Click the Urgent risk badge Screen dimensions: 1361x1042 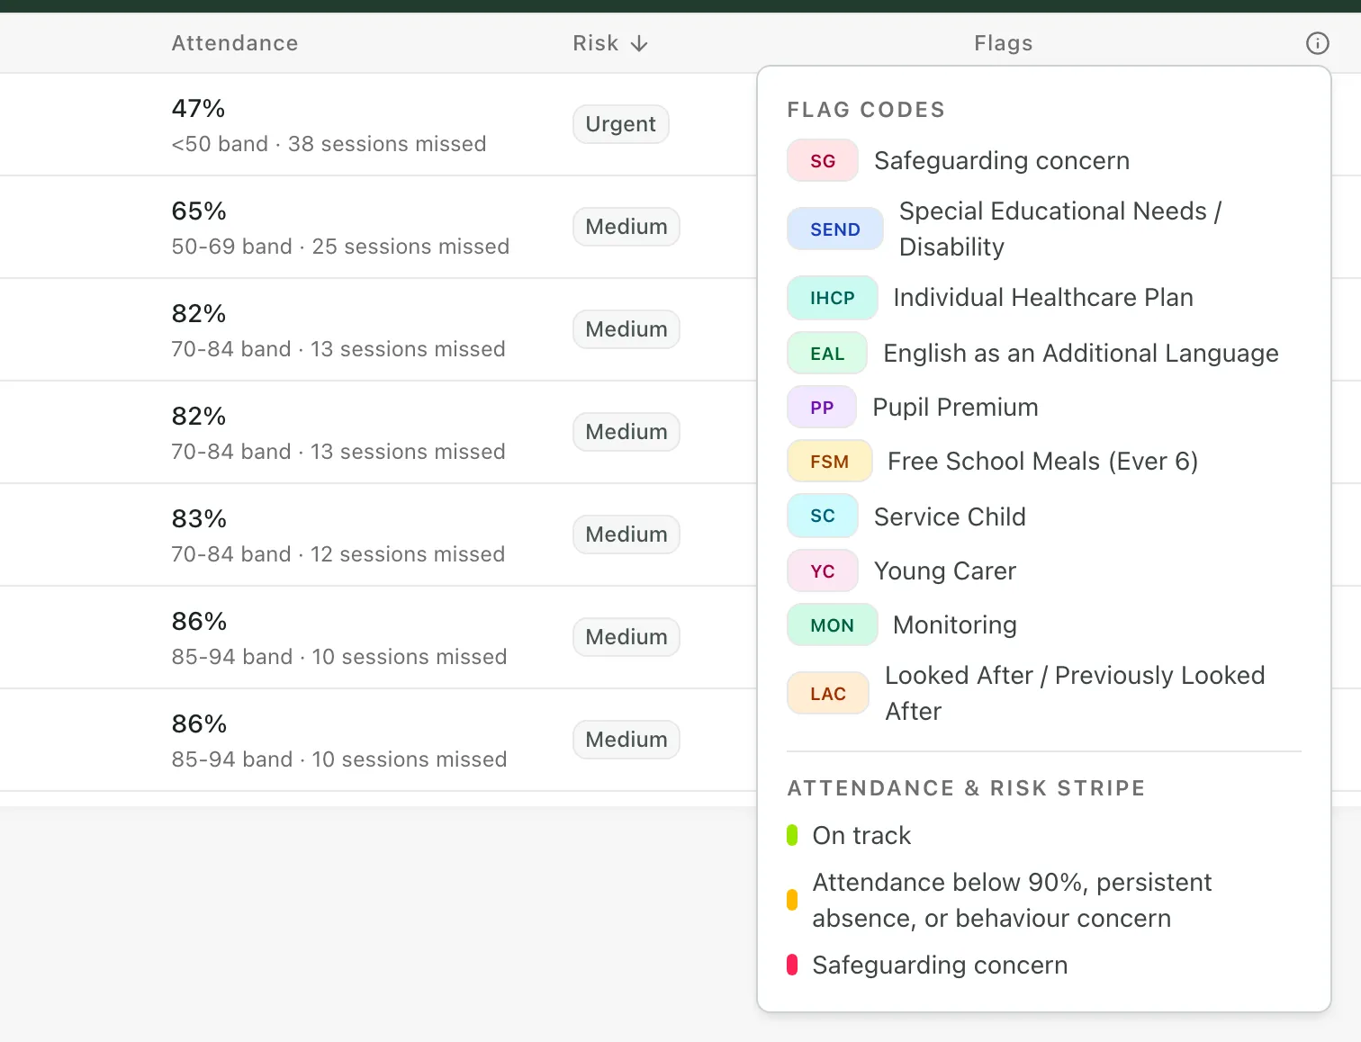point(621,124)
